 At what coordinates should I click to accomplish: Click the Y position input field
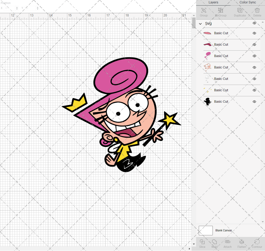coord(30,8)
